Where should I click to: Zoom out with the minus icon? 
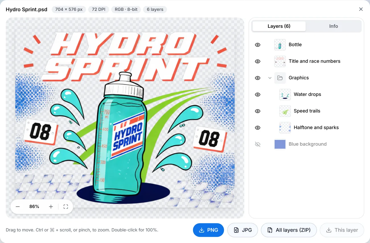pyautogui.click(x=18, y=207)
